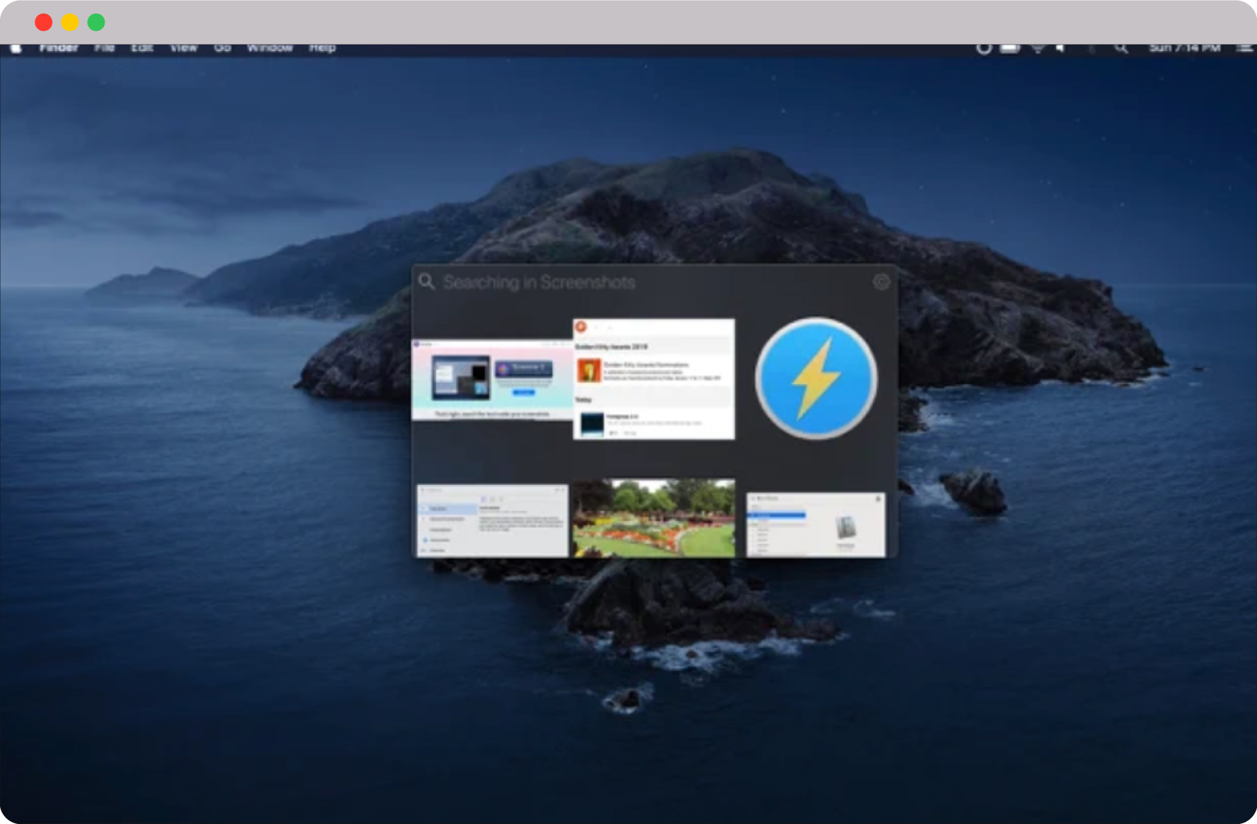Open the pink website screenshot thumbnail

click(492, 380)
